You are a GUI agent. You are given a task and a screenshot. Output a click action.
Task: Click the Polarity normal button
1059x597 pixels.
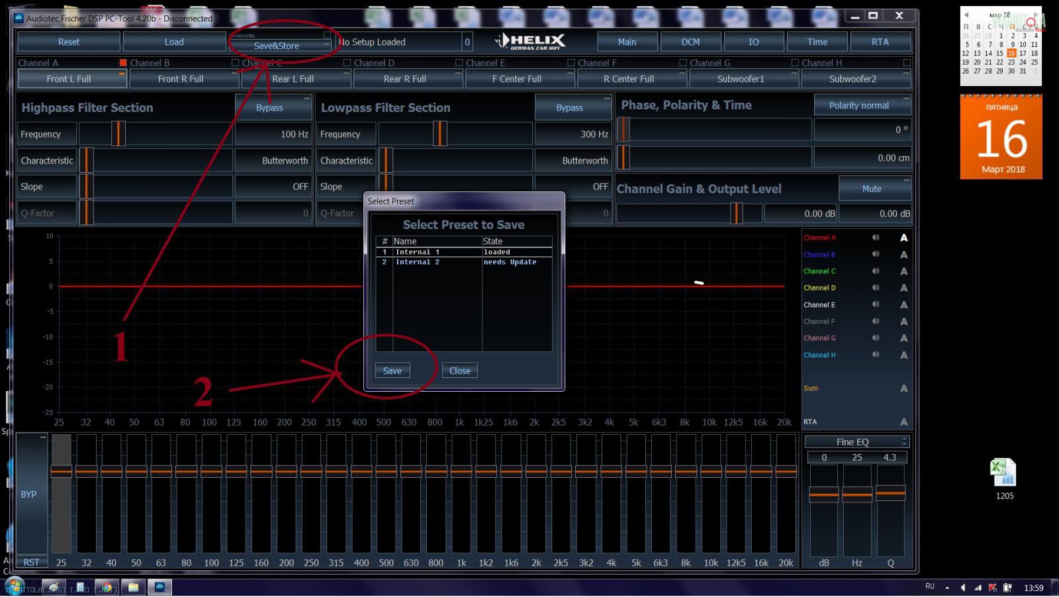coord(862,105)
